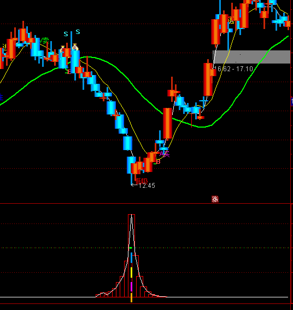This screenshot has width=293, height=310.
Task: Select the green 卖 sell signal label
Action: click(45, 41)
